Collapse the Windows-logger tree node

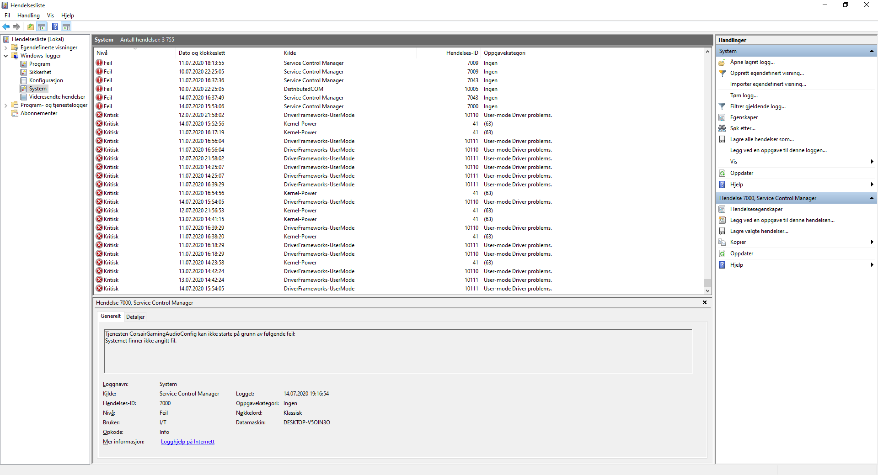(5, 56)
